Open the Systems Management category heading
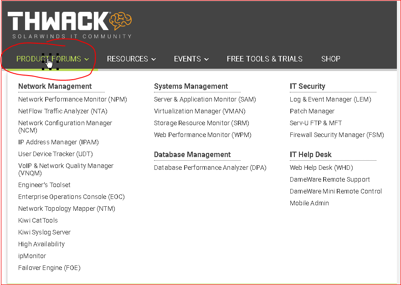401x285 pixels. (191, 86)
